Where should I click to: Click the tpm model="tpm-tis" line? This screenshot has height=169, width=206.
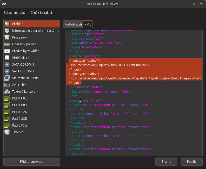coord(86,87)
